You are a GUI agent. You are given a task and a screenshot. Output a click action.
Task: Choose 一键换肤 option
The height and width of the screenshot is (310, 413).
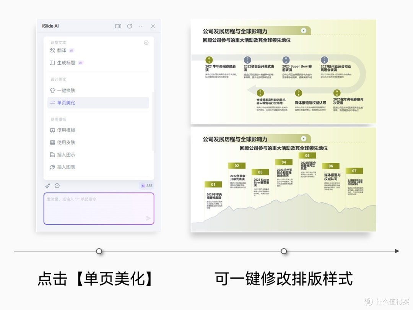(x=98, y=90)
